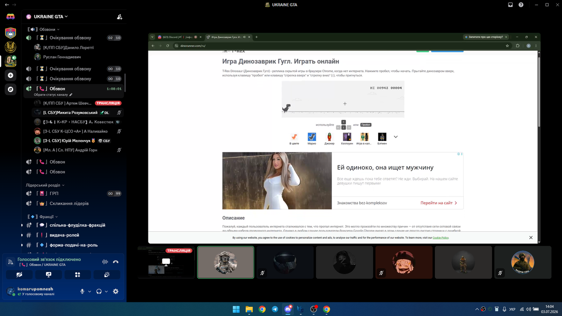Open Telegram from the taskbar
This screenshot has height=316, width=562.
coord(275,309)
